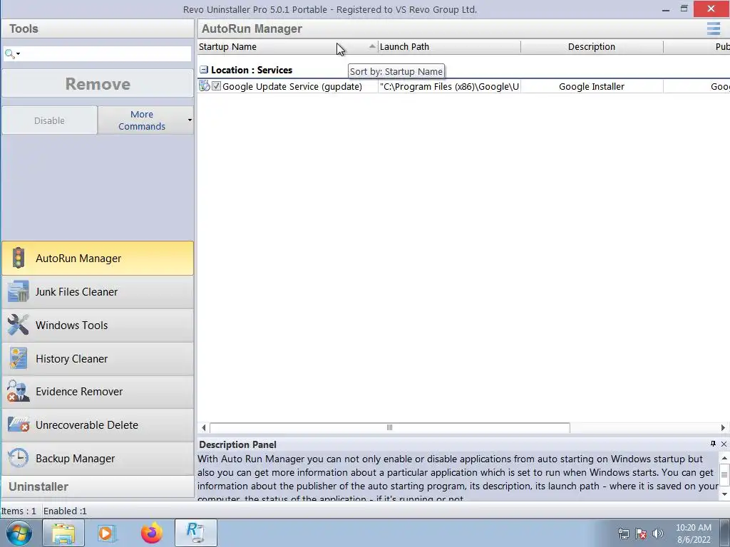Switch to Junk Files Cleaner
The height and width of the screenshot is (547, 730).
[x=98, y=291]
